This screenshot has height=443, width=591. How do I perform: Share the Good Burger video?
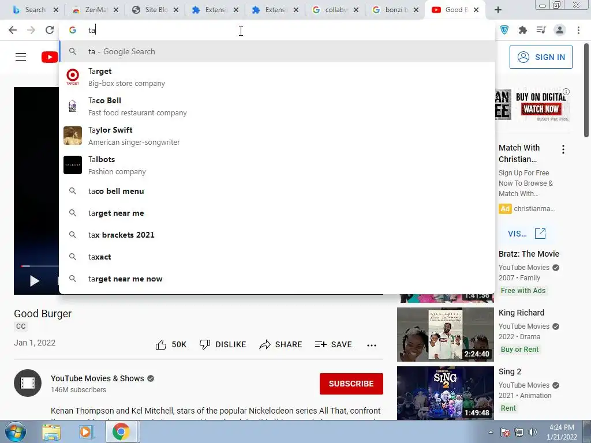tap(281, 344)
